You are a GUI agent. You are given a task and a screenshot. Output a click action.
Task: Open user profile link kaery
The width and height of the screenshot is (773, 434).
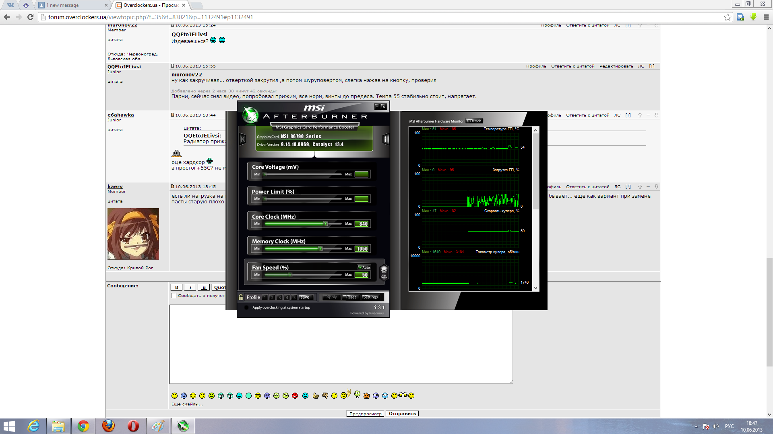[115, 186]
